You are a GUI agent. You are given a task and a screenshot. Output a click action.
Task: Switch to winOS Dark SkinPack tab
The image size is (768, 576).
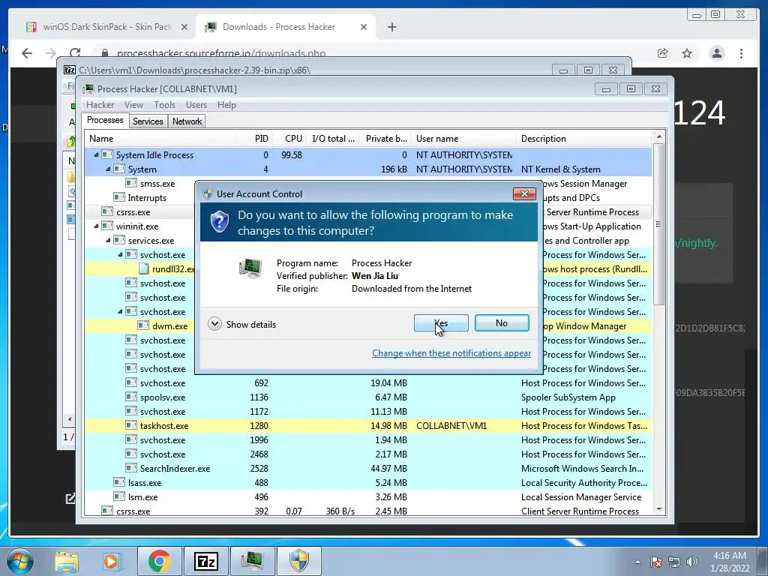pyautogui.click(x=106, y=27)
